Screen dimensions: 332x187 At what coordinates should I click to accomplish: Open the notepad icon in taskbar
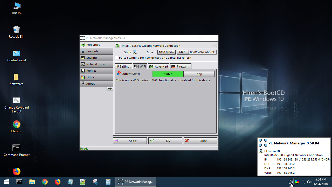click(x=70, y=182)
